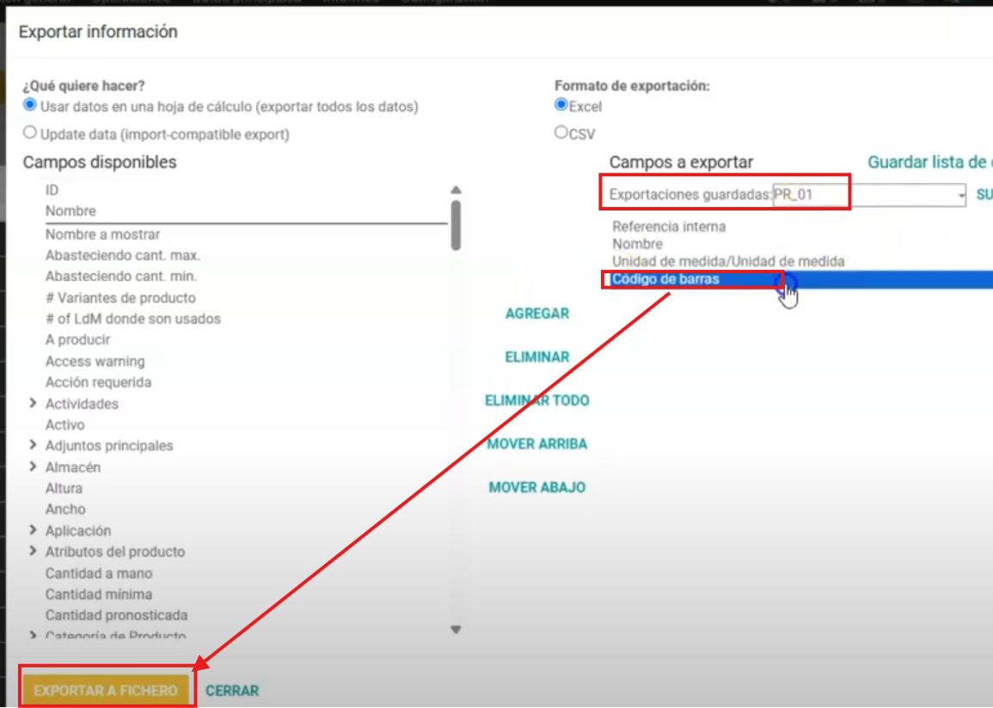Select Update data import-compatible export option
Image resolution: width=993 pixels, height=708 pixels.
tap(30, 133)
